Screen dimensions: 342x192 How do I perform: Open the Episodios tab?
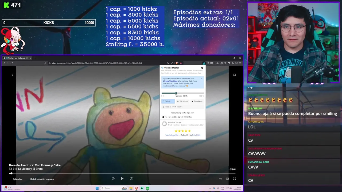pos(18,179)
